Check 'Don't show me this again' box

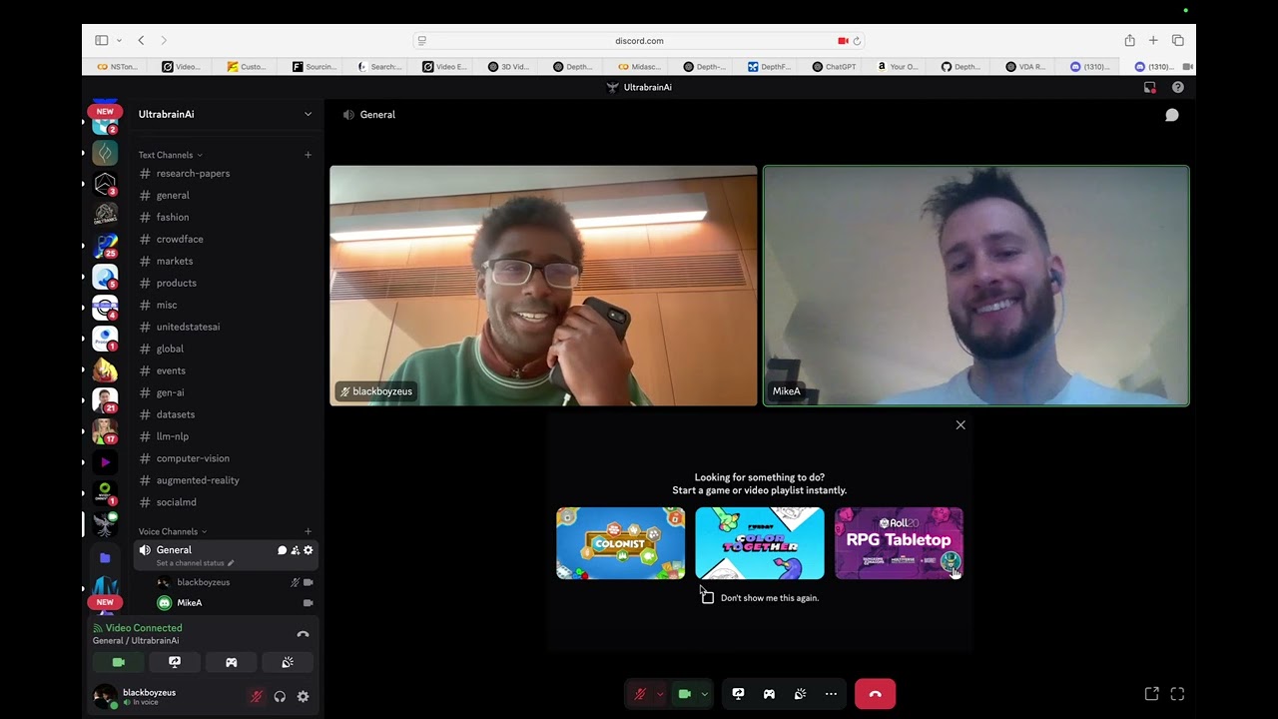[x=708, y=597]
